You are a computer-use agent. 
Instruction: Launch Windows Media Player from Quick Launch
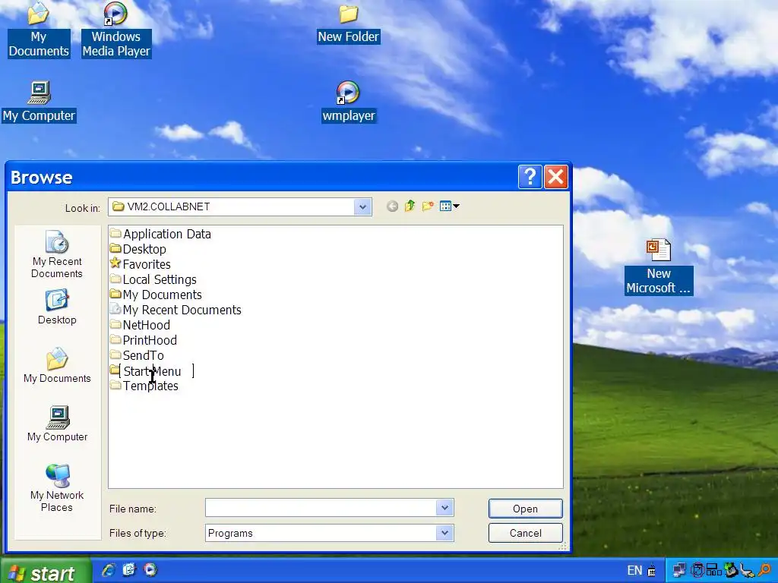click(x=150, y=570)
